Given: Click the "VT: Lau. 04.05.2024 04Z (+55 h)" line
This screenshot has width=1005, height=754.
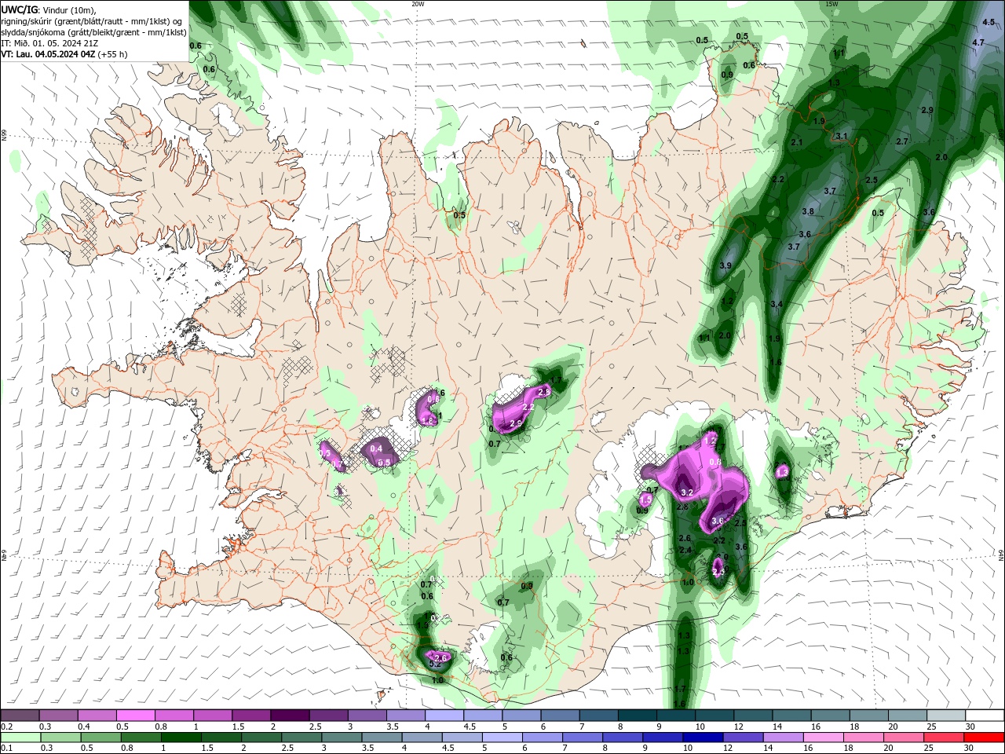Looking at the screenshot, I should (x=64, y=54).
